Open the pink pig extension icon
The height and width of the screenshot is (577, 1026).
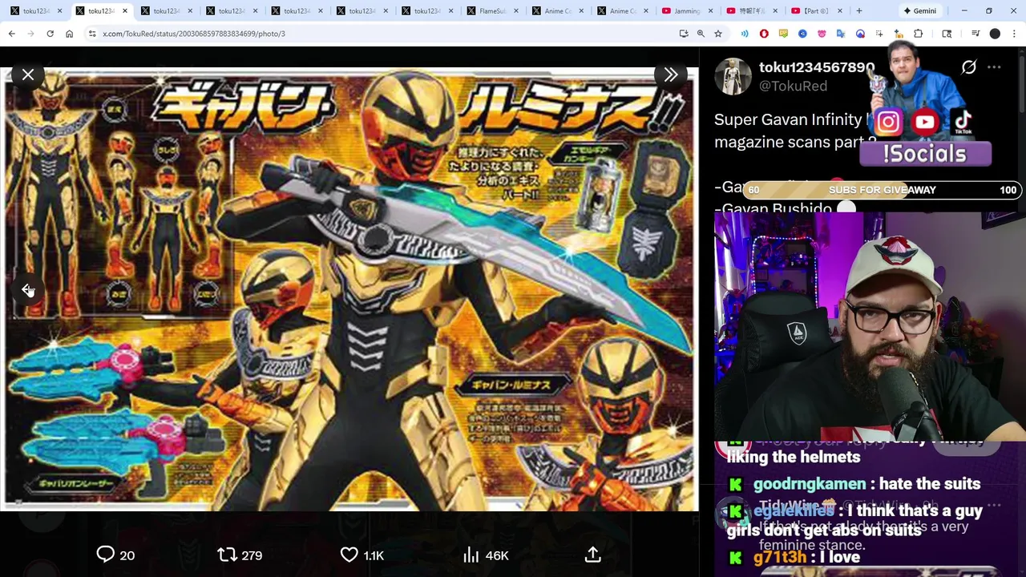[822, 34]
